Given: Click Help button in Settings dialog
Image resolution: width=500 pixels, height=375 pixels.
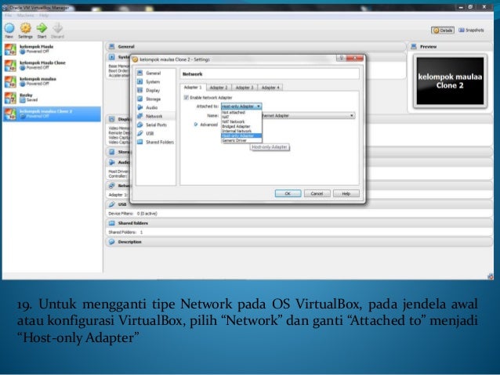Looking at the screenshot, I should coord(346,193).
